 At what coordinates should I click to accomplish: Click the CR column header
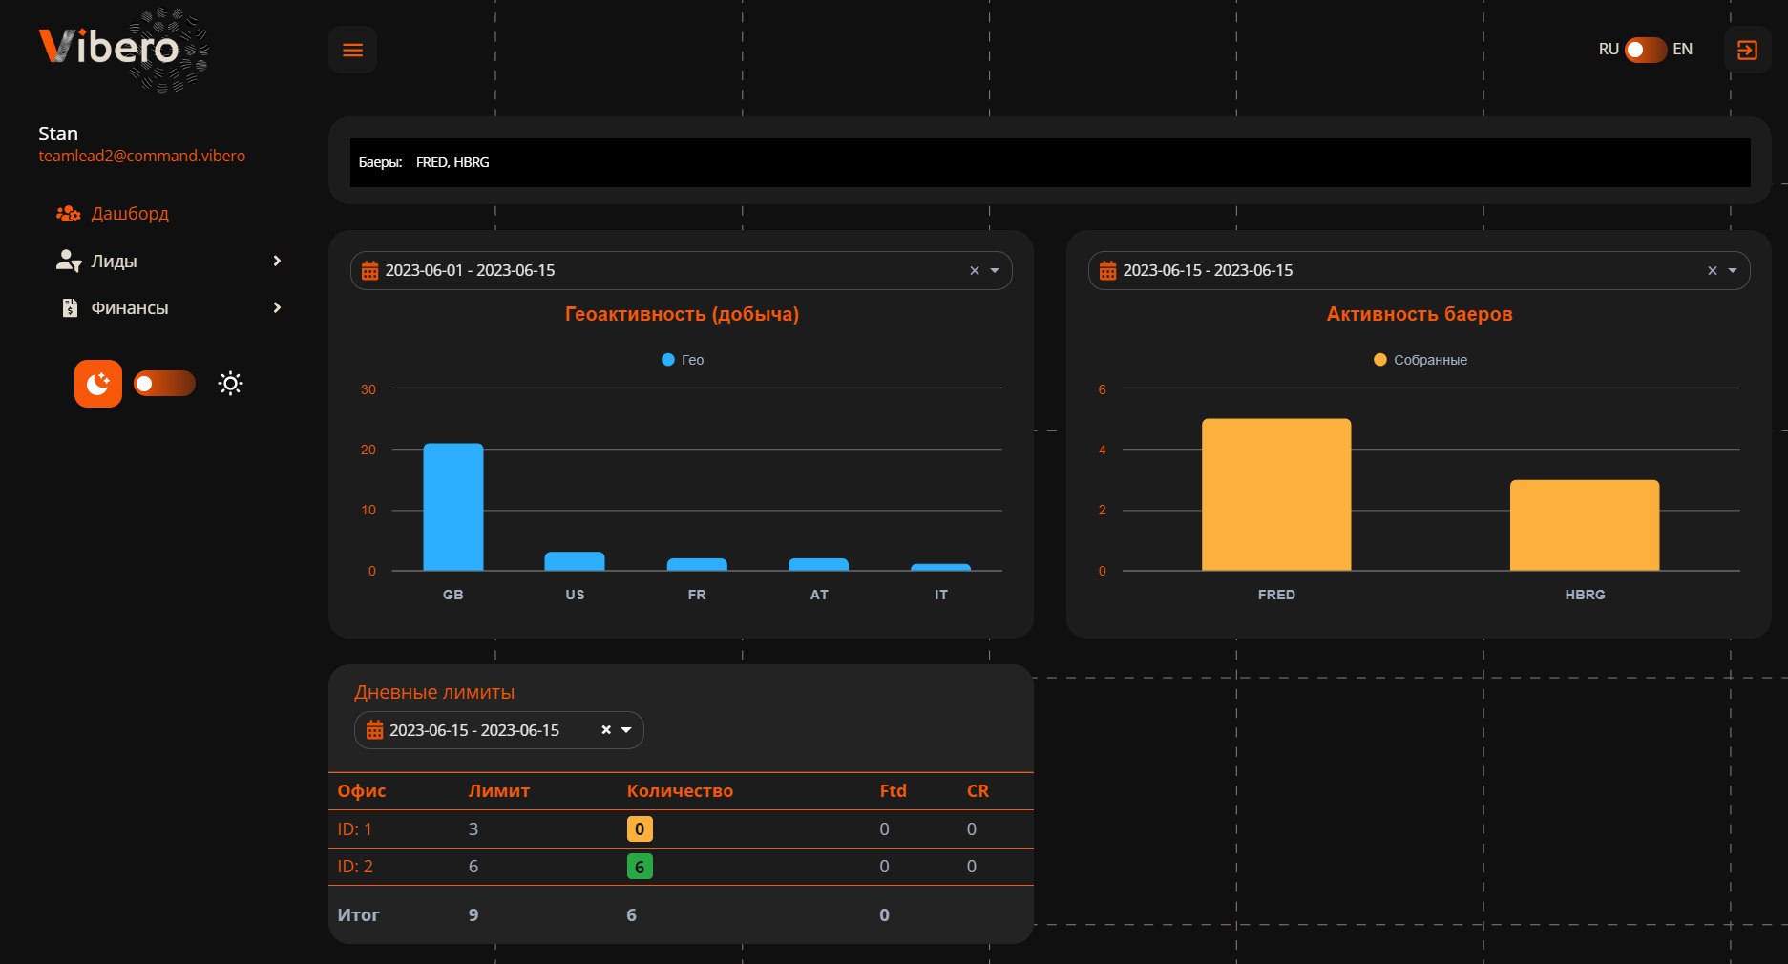tap(978, 791)
